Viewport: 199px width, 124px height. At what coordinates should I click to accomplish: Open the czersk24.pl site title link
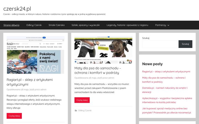tap(17, 9)
